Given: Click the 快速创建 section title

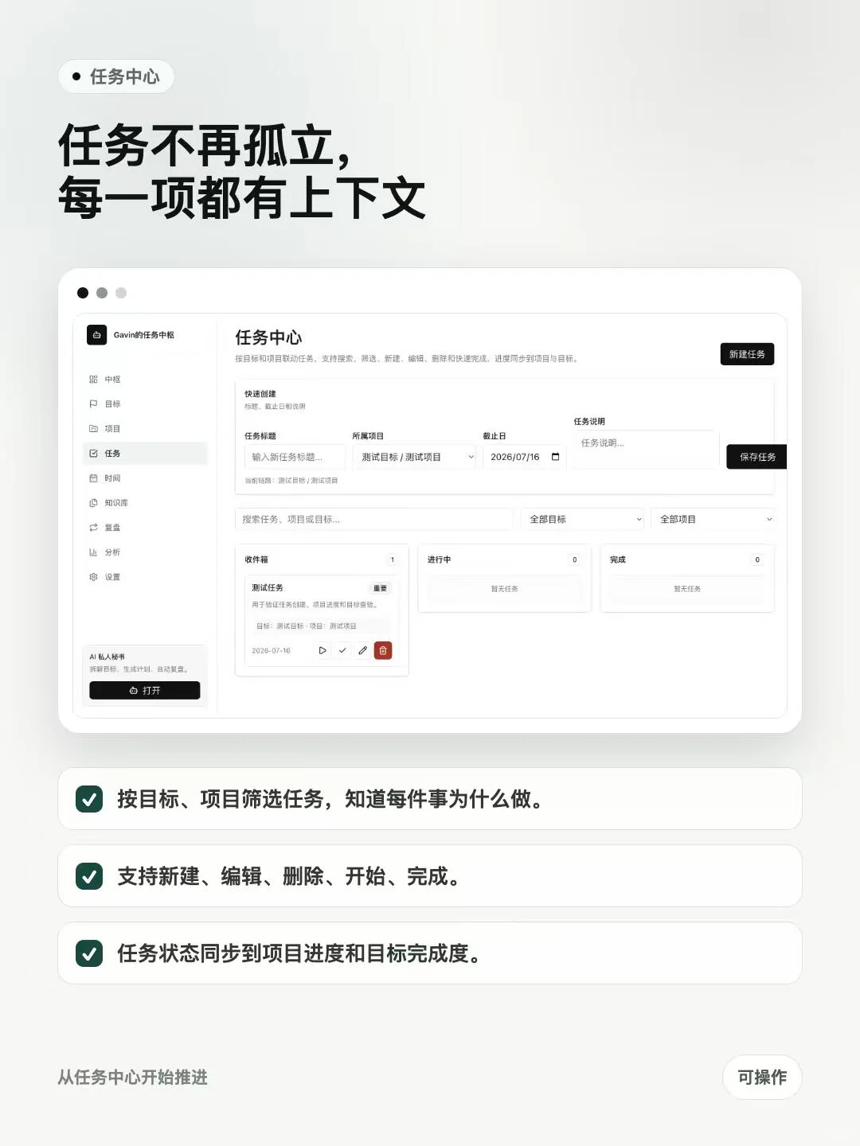Looking at the screenshot, I should 260,394.
